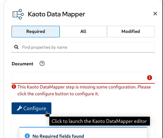Click the Kaoto Data Mapper logo icon
Viewport: 163px width, 138px height.
[x=18, y=14]
